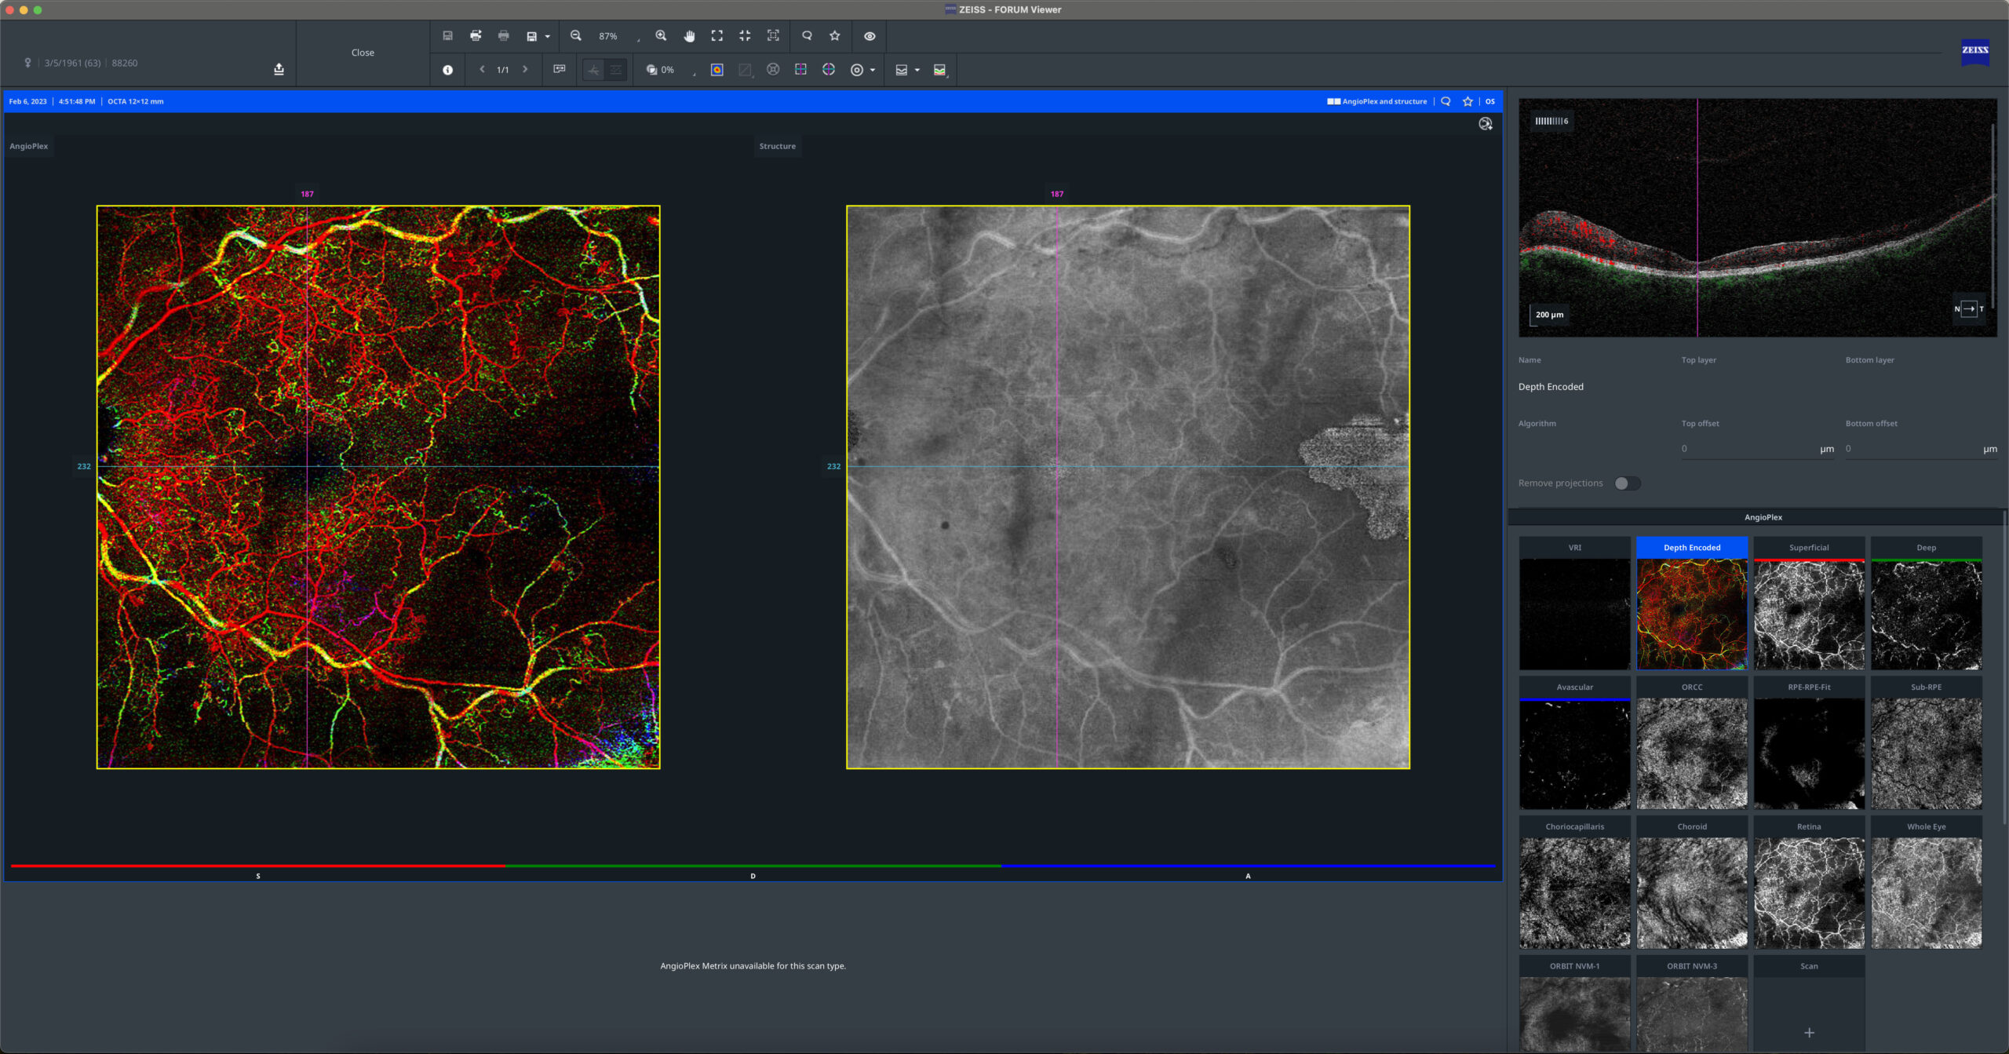
Task: Select the ORBIT NVM-1 thumbnail
Action: click(1574, 1005)
